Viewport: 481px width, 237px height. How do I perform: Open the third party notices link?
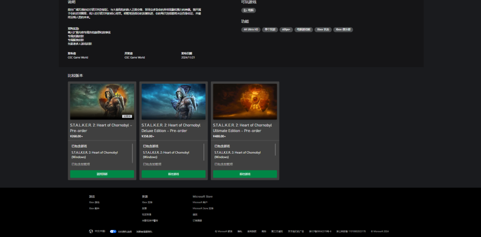coord(277,231)
